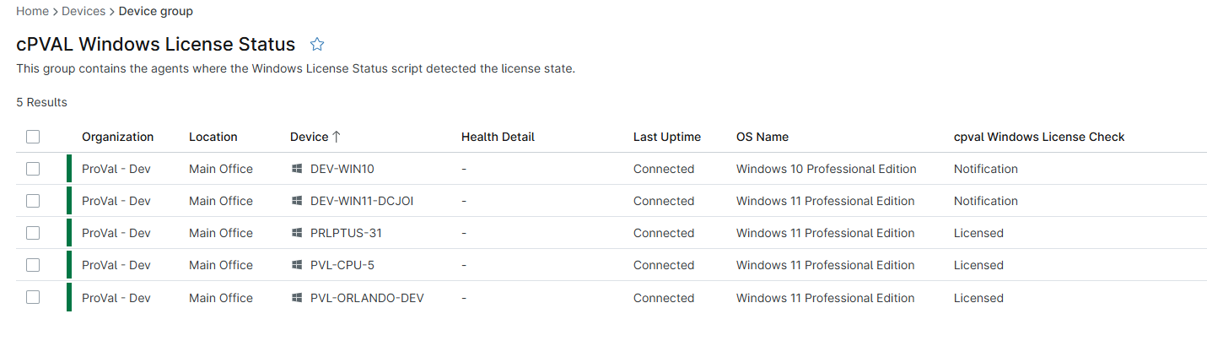Tick the checkbox for PVL-ORLANDO-DEV
Viewport: 1207px width, 357px height.
coord(33,298)
